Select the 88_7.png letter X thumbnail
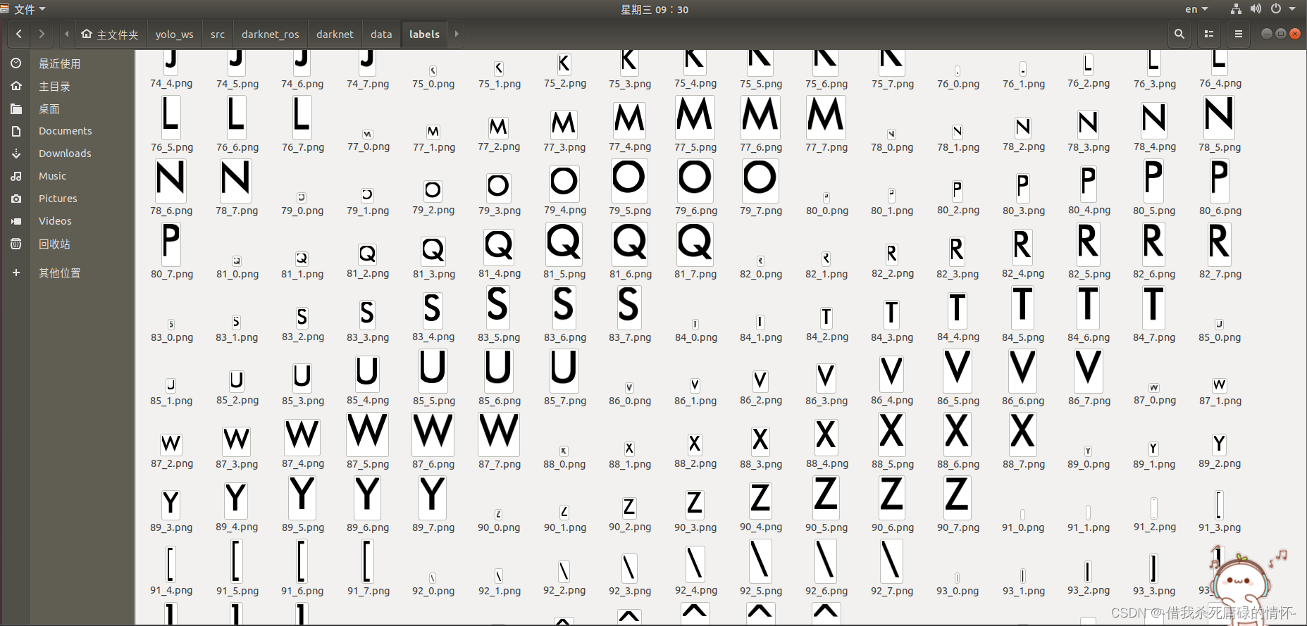 pos(1022,433)
